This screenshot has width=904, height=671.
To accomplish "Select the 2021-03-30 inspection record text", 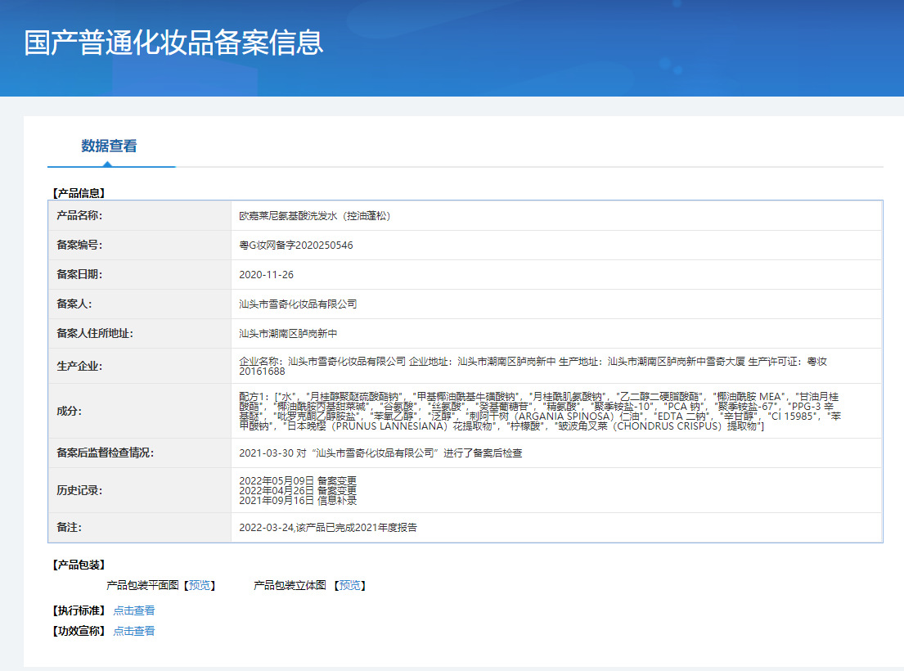I will pyautogui.click(x=380, y=453).
